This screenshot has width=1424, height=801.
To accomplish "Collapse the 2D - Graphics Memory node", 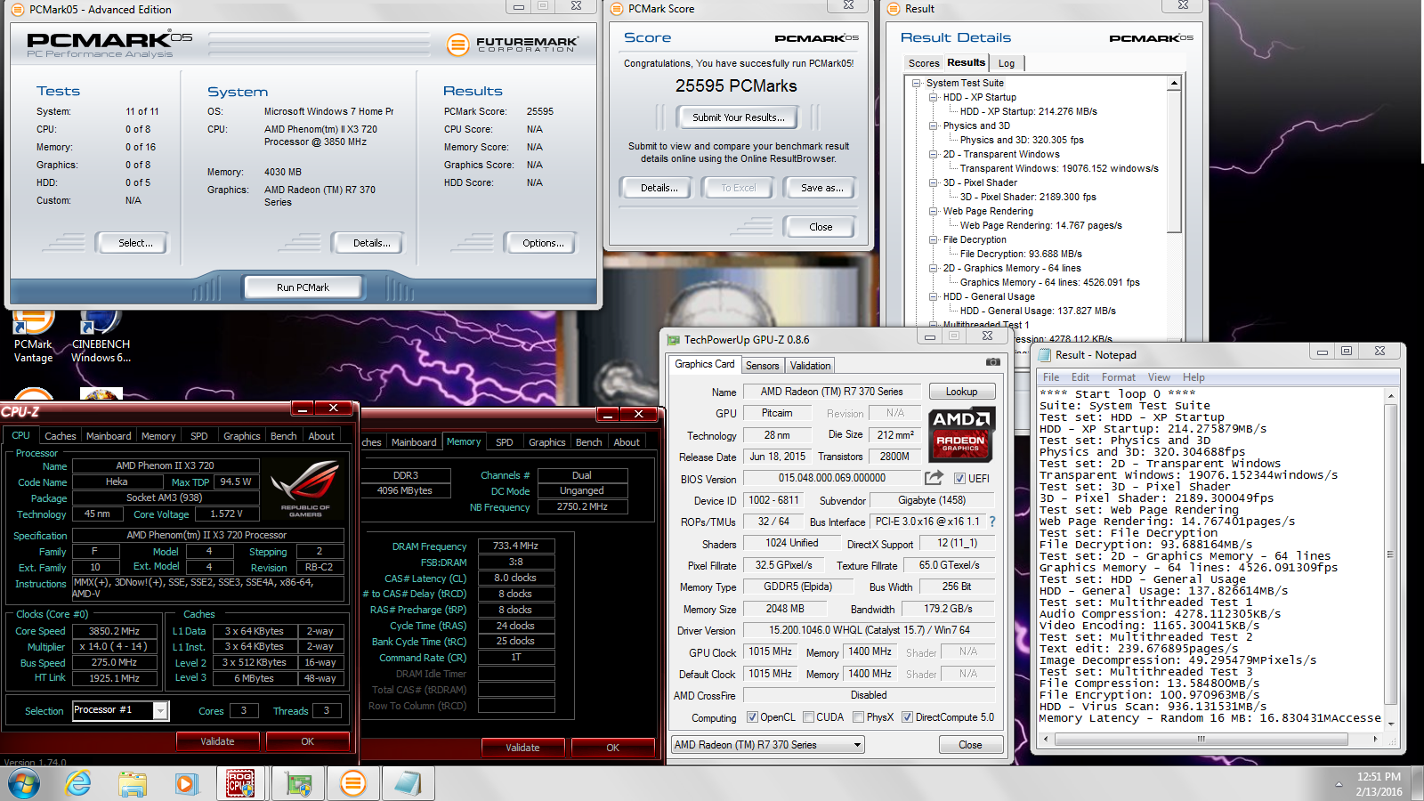I will 934,268.
